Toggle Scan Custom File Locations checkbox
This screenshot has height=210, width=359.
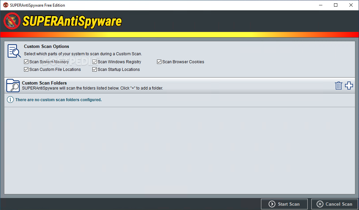26,70
